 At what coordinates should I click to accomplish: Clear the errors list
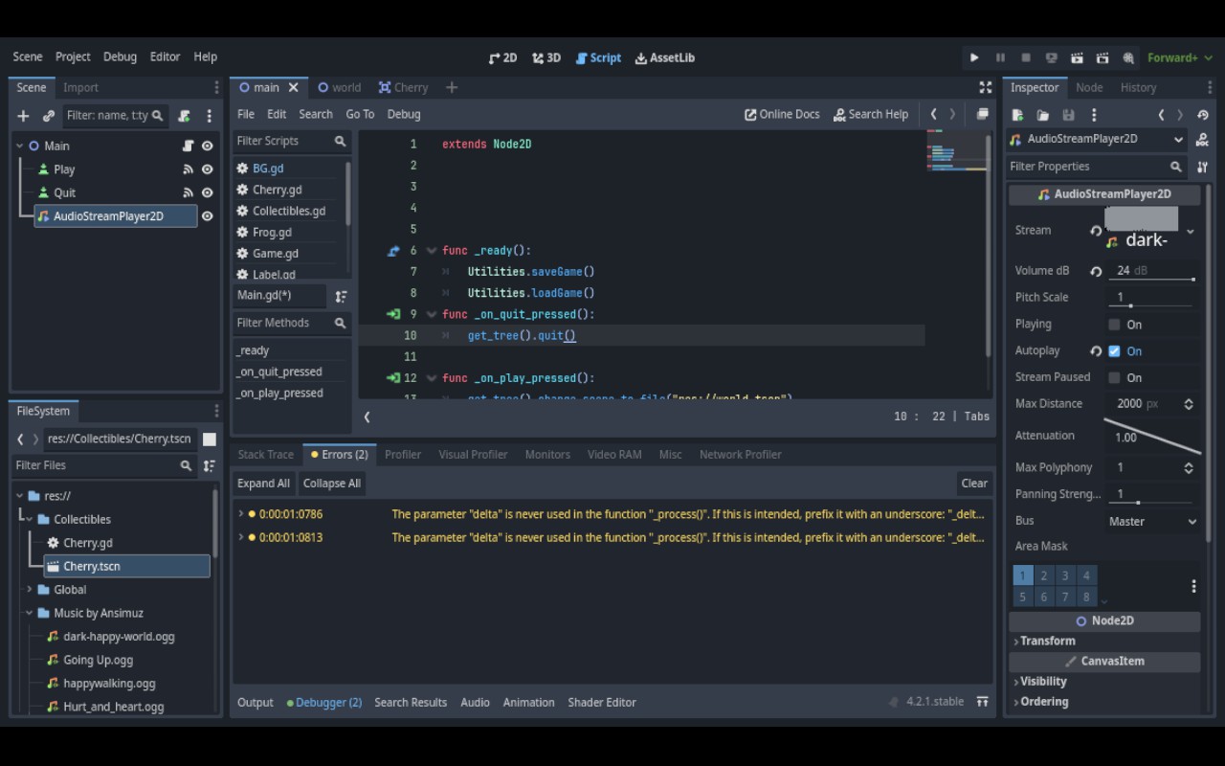[x=974, y=484]
